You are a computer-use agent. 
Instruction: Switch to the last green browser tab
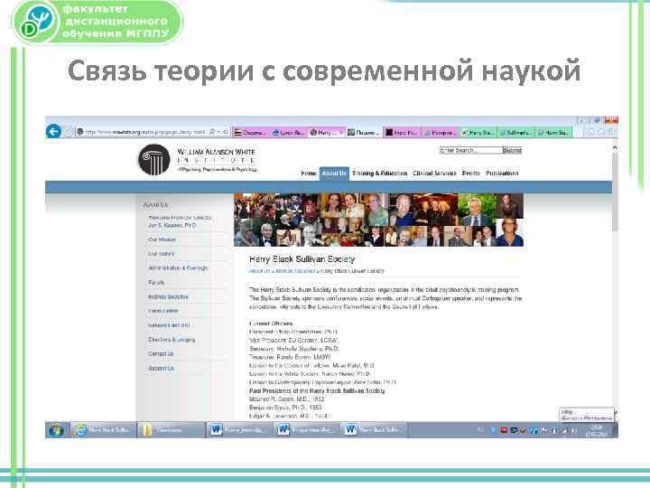(x=553, y=132)
